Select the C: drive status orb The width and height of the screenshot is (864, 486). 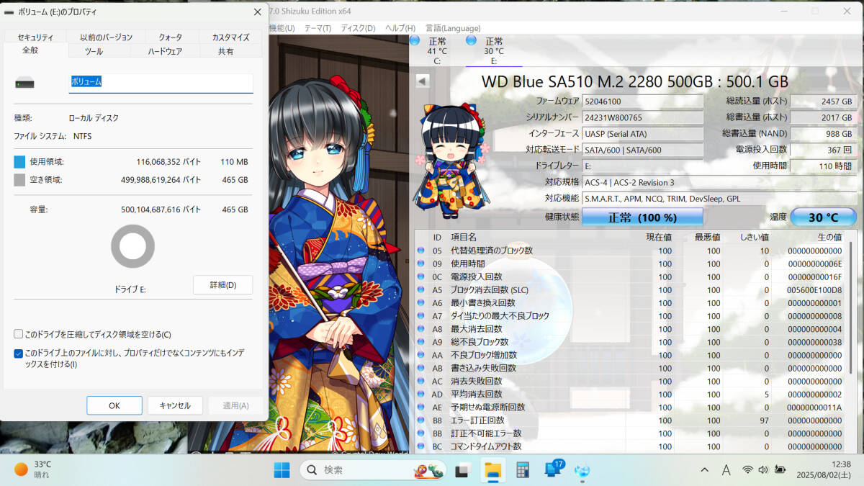[415, 41]
